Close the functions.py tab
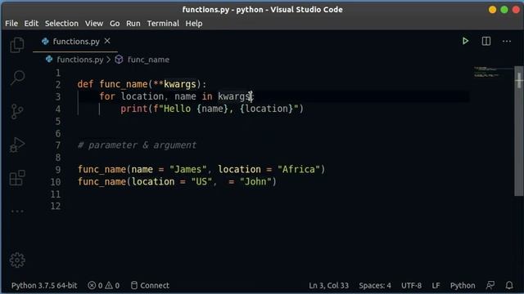The height and width of the screenshot is (294, 524). [x=107, y=41]
